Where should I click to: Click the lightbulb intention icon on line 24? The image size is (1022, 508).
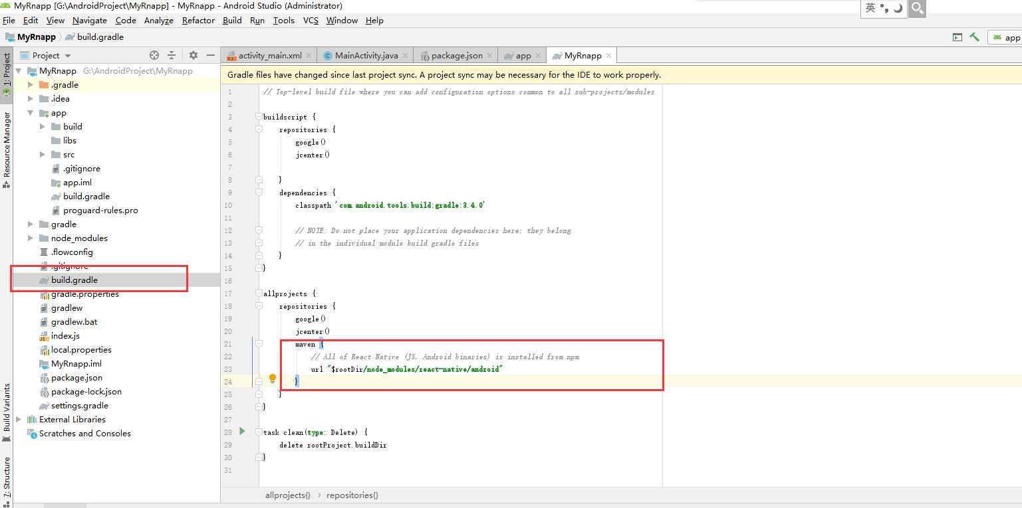coord(272,379)
